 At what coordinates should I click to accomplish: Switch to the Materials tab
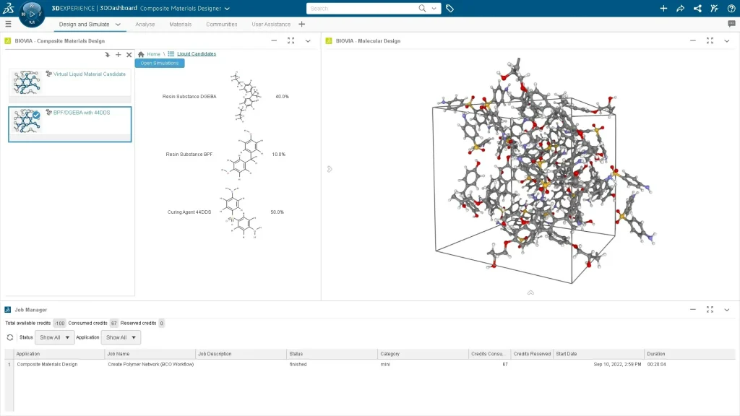(181, 24)
